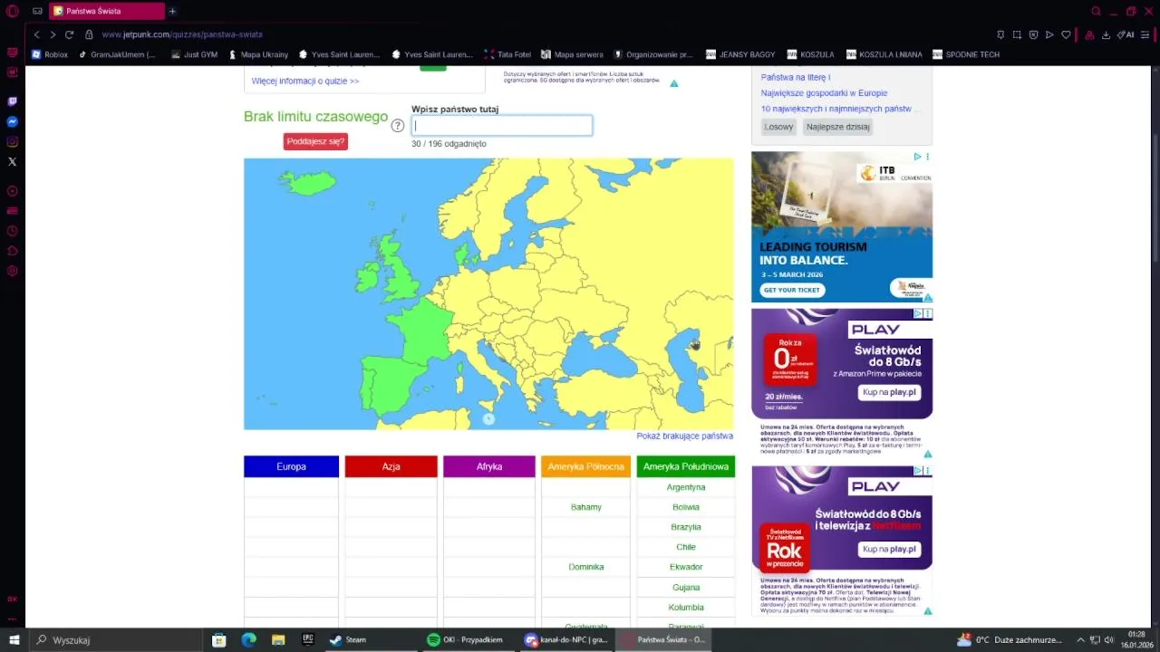Screen dimensions: 1160x652
Task: Open Państwa na literę I link
Action: [795, 77]
